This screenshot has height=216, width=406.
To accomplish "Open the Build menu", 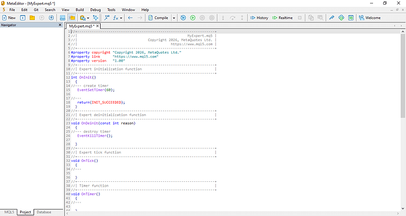I will coord(79,9).
